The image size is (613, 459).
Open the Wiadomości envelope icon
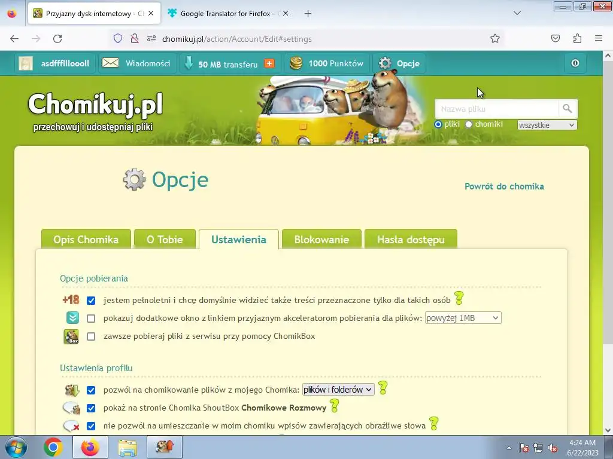pos(110,63)
